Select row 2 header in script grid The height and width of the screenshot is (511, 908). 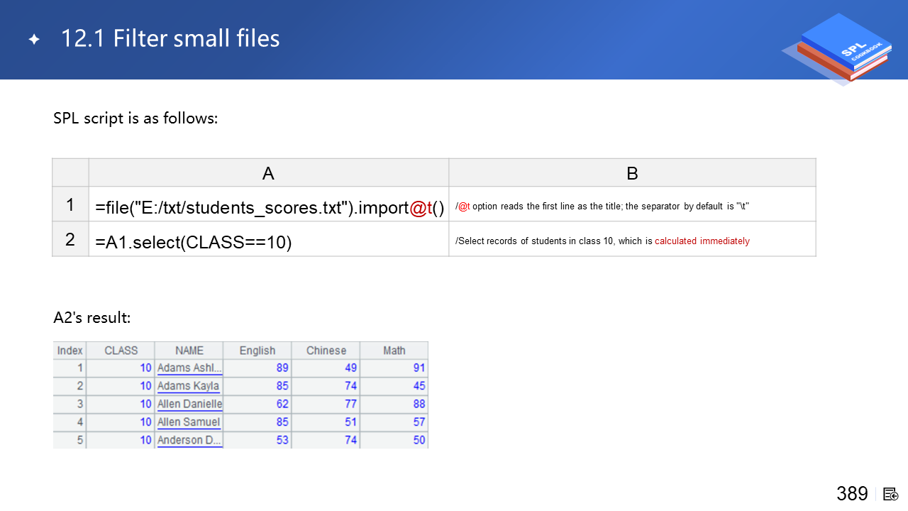(70, 240)
